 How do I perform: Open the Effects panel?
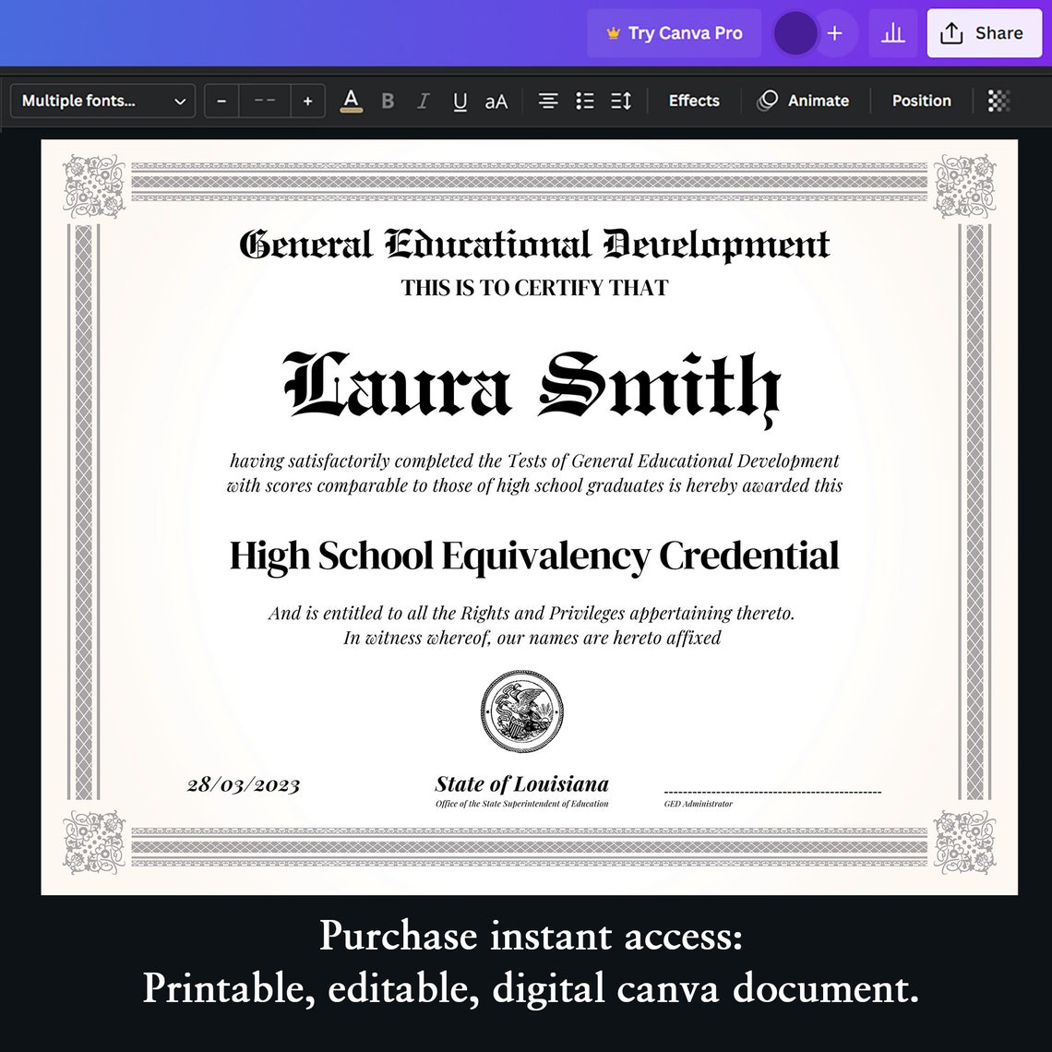point(693,101)
